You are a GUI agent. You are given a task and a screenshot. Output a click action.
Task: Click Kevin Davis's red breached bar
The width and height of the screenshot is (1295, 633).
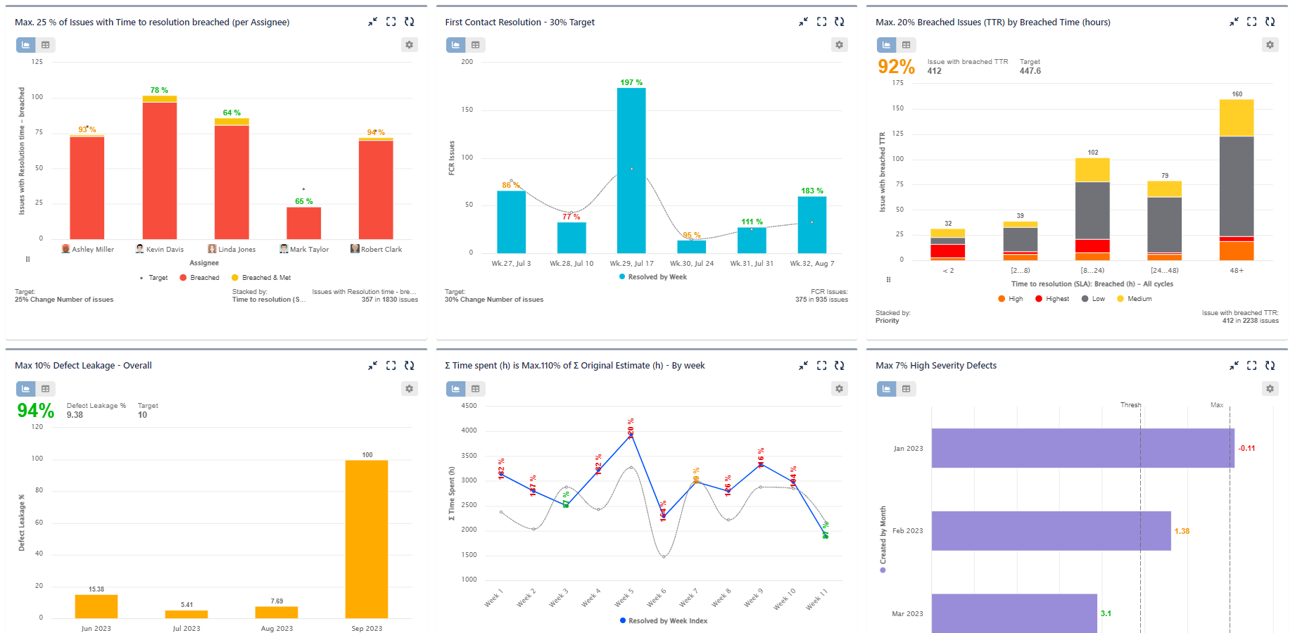tap(160, 171)
